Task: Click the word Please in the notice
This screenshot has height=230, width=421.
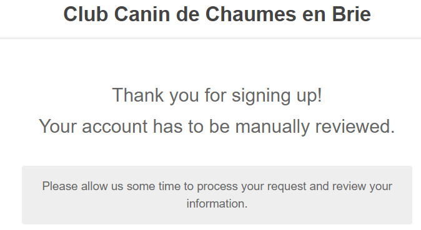Action: coord(60,186)
